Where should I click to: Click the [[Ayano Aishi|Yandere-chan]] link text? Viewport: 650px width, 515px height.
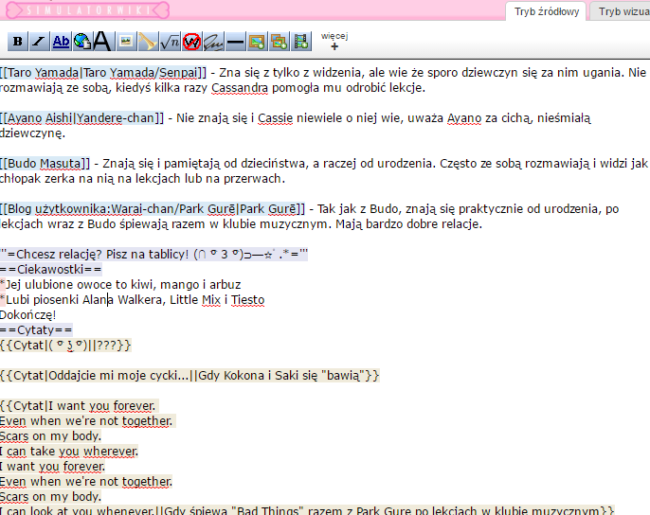(81, 118)
